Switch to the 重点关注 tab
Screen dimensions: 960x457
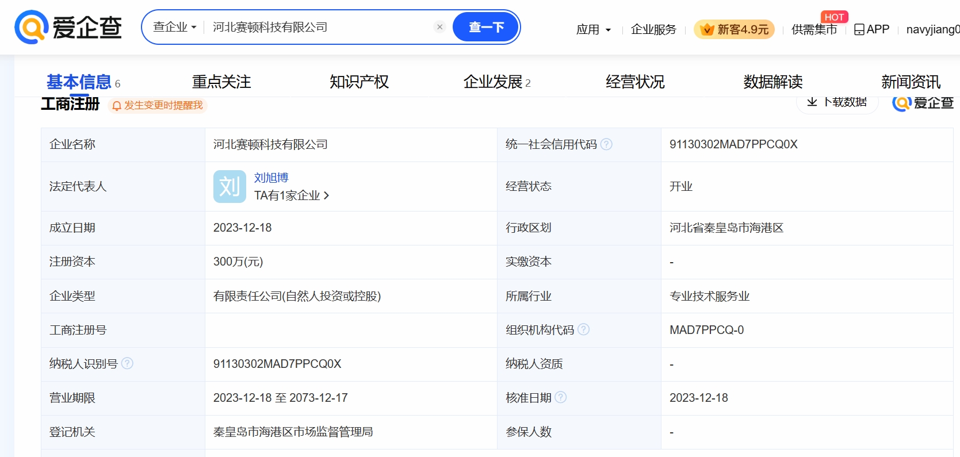(221, 82)
